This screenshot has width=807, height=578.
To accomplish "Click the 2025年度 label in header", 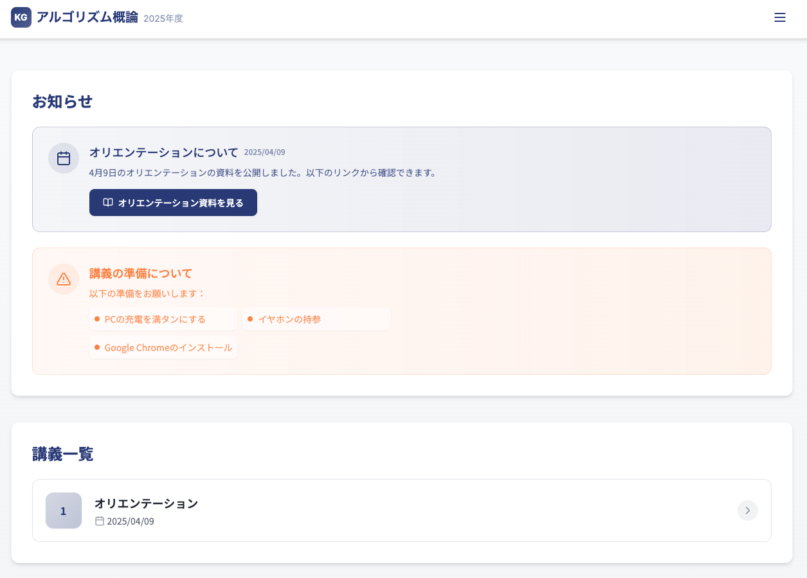I will click(x=163, y=19).
